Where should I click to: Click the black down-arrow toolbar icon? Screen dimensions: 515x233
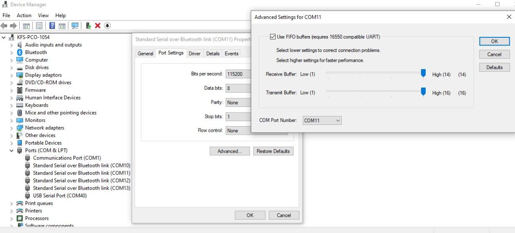click(x=107, y=26)
